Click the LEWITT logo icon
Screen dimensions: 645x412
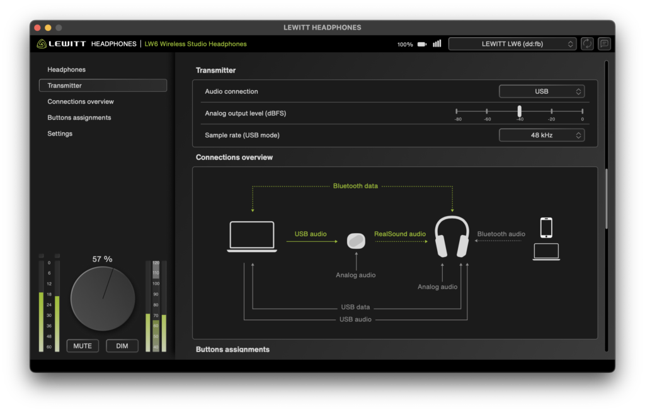41,43
